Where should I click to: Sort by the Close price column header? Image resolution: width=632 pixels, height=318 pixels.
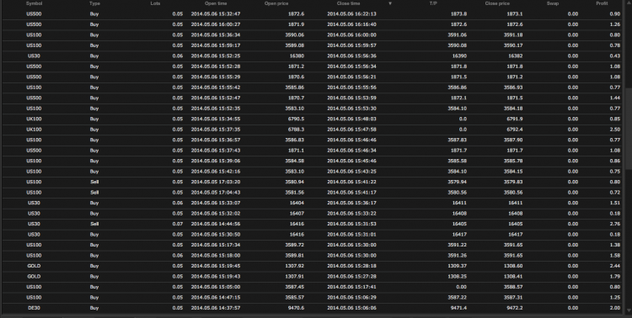click(x=497, y=3)
